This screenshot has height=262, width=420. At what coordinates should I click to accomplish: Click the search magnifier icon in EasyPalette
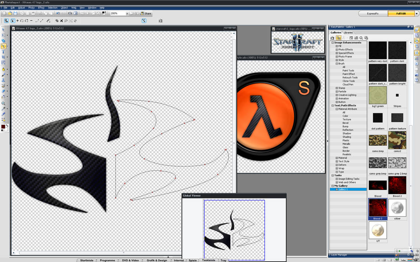[x=361, y=38]
